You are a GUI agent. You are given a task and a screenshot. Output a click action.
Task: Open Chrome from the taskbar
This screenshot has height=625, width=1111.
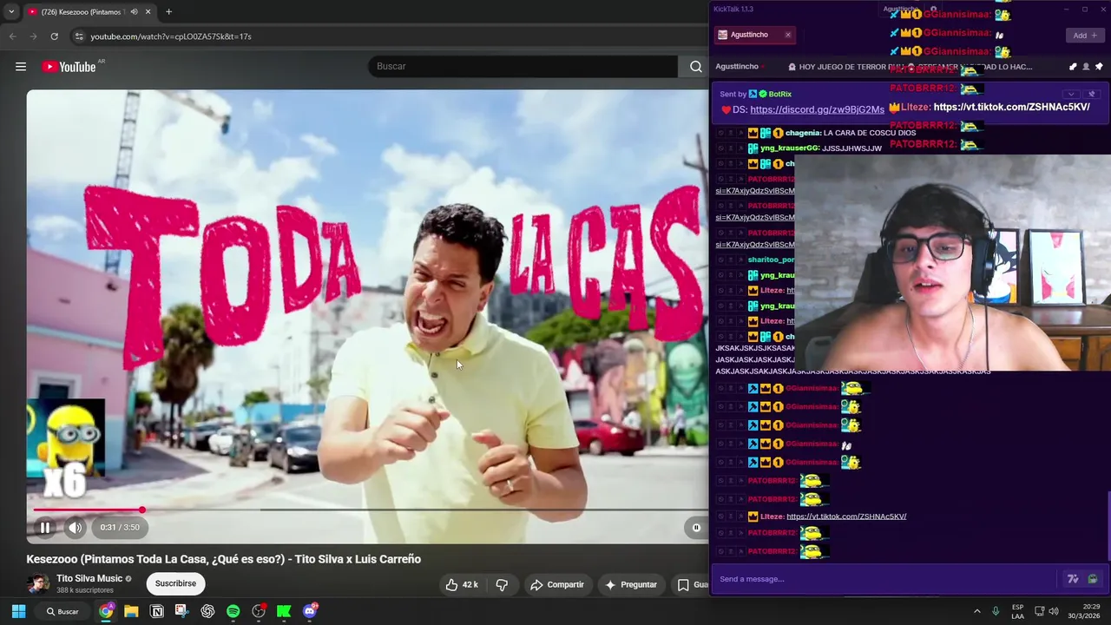click(x=106, y=611)
